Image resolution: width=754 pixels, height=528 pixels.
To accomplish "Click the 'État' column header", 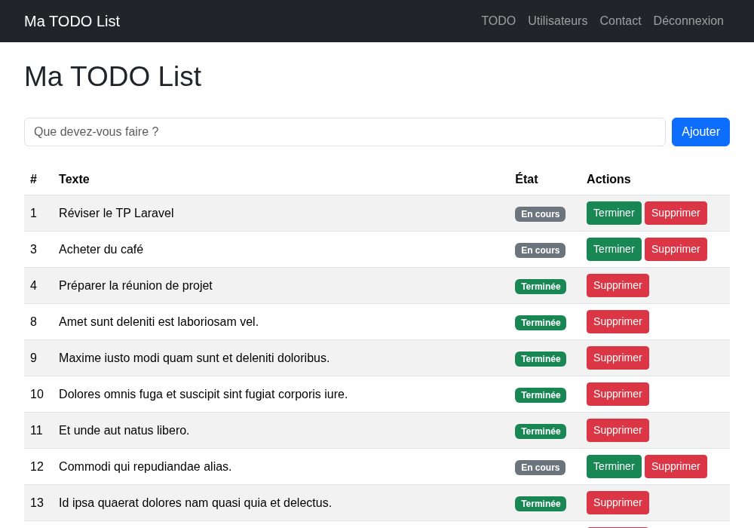I will (526, 179).
